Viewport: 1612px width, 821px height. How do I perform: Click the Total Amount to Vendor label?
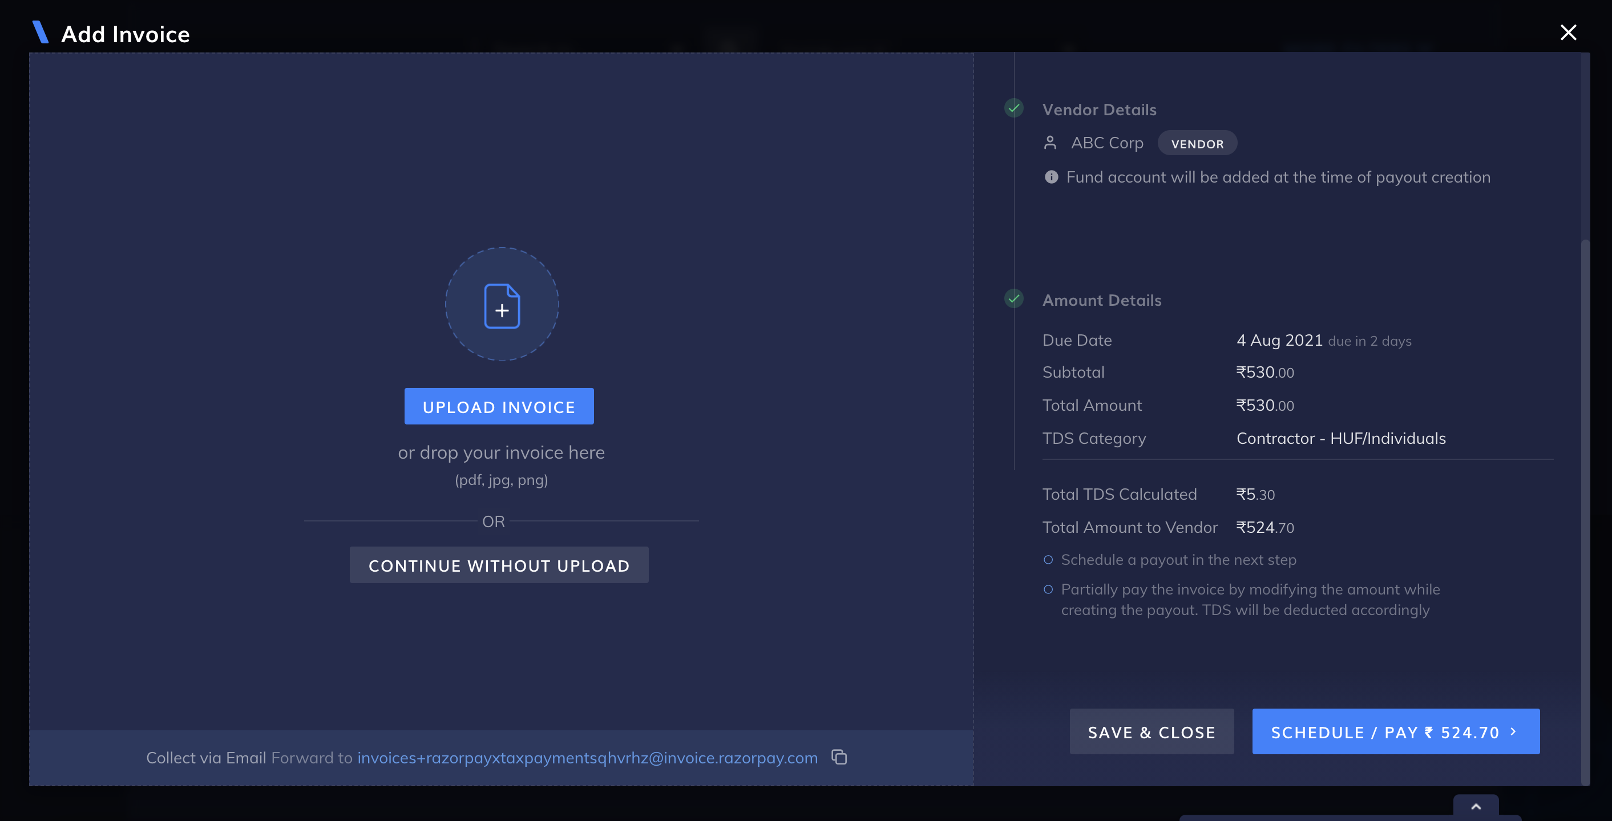click(1130, 528)
